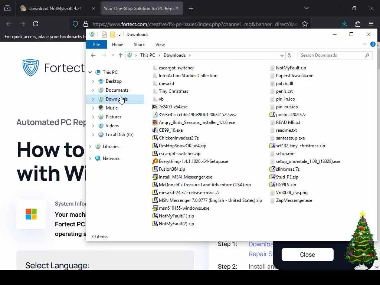Click New folder icon in title bar
This screenshot has width=380, height=285.
click(x=112, y=35)
